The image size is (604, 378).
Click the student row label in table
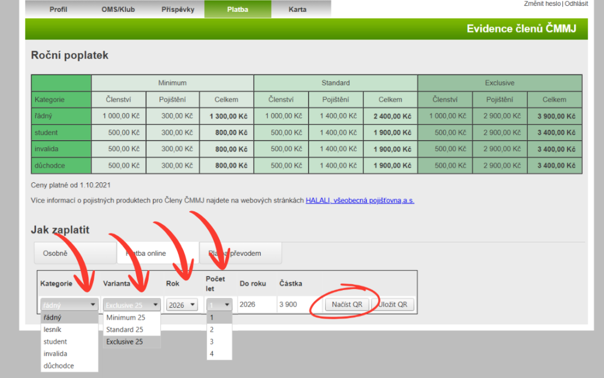[61, 133]
